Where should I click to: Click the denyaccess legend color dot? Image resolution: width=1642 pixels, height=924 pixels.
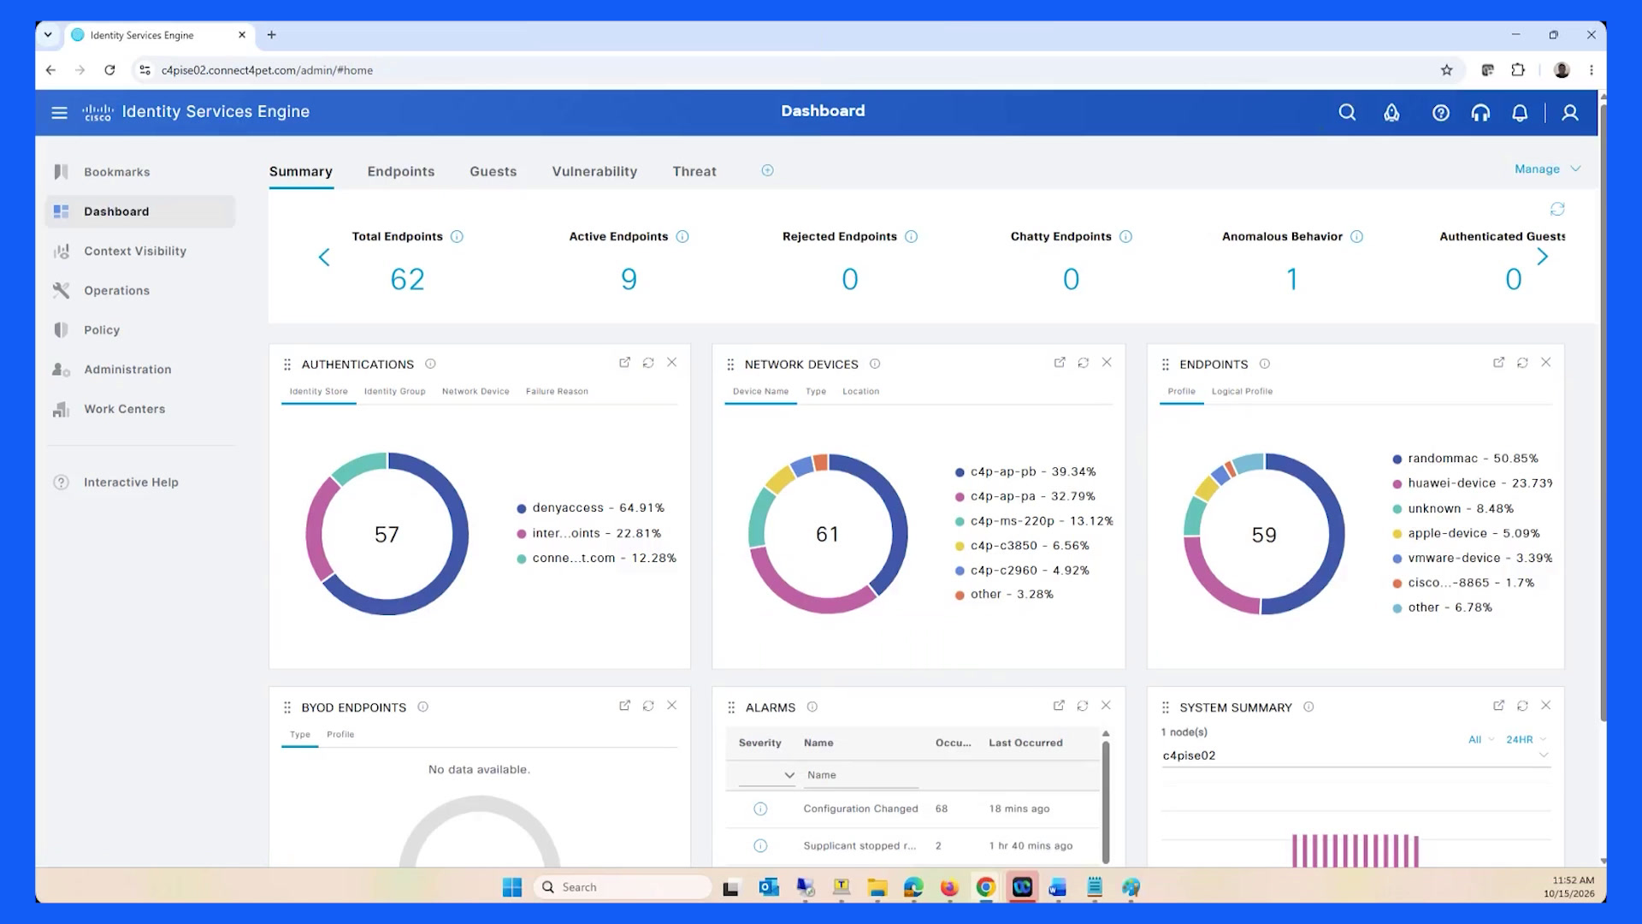522,508
